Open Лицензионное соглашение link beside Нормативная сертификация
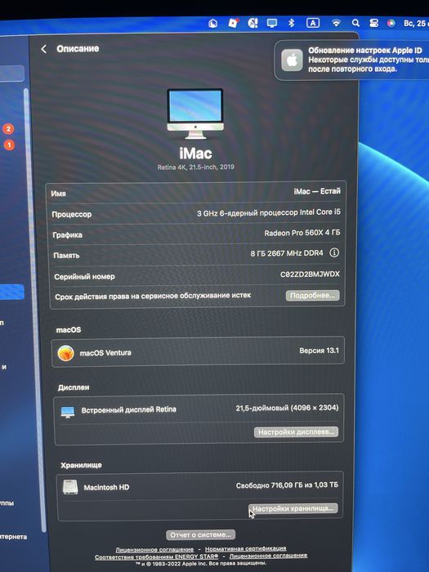The image size is (429, 572). point(154,549)
